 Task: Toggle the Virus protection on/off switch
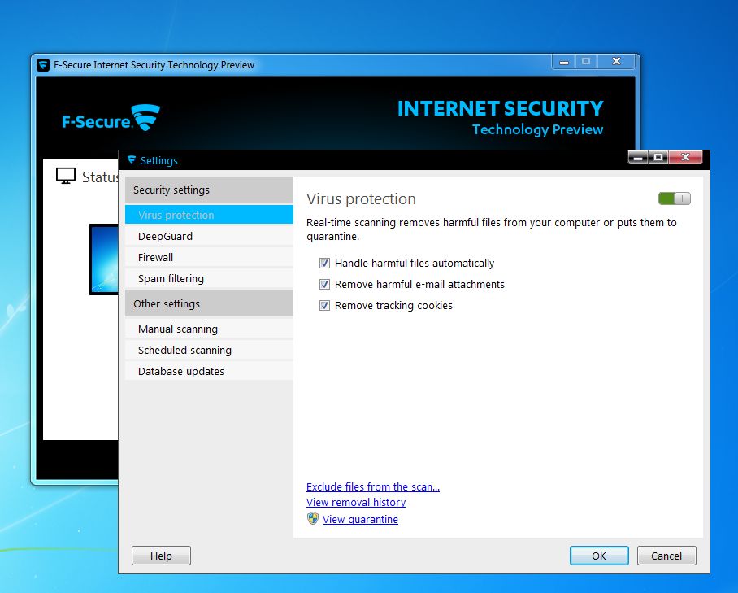(x=674, y=198)
